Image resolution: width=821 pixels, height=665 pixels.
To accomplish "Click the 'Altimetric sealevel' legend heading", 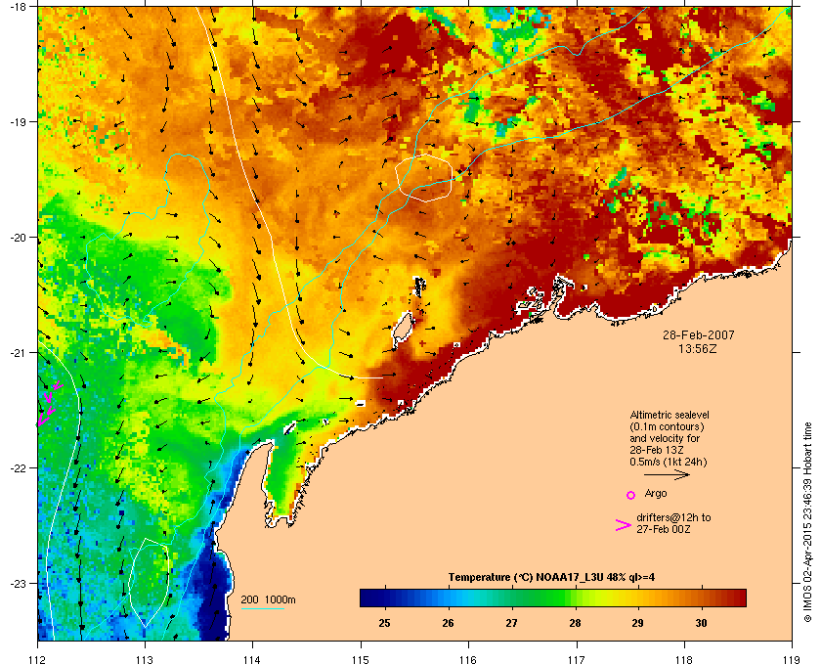I will (670, 415).
